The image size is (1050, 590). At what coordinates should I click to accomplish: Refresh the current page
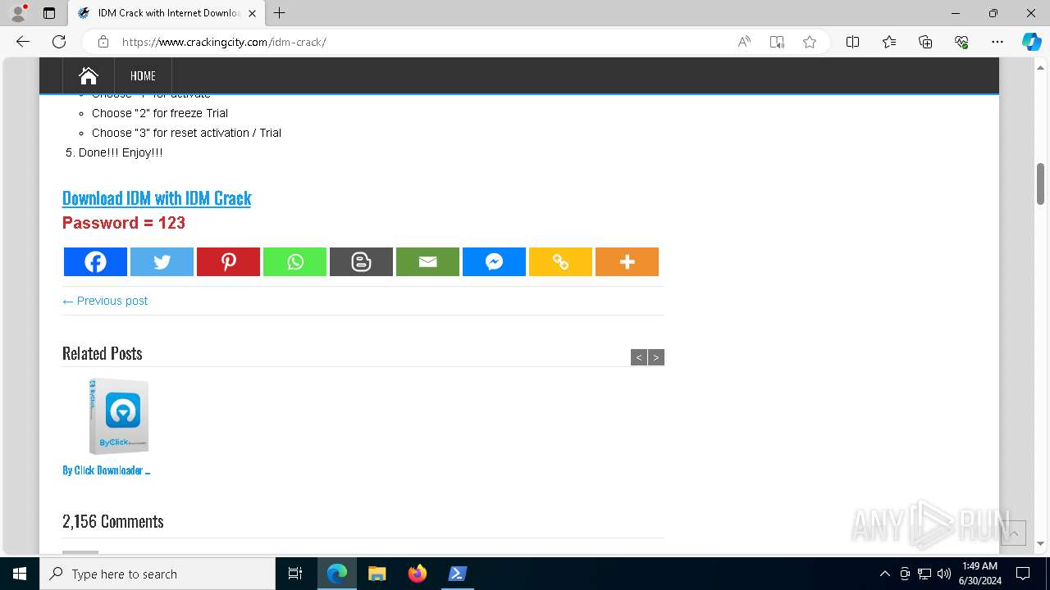(x=59, y=42)
